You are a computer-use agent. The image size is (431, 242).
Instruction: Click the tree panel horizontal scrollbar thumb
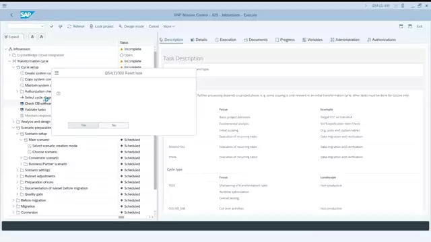tap(121, 217)
